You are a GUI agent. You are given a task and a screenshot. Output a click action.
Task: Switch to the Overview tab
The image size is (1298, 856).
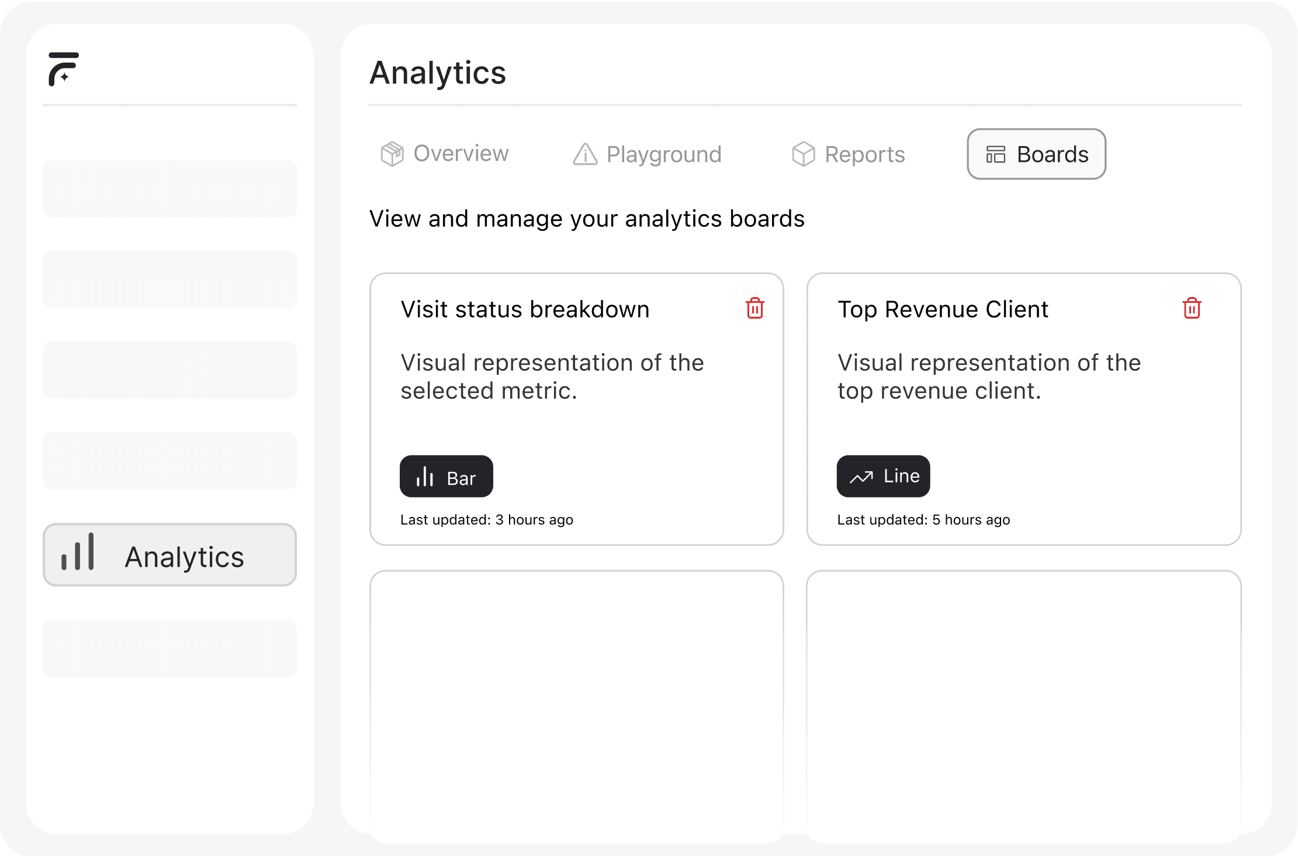click(x=445, y=154)
